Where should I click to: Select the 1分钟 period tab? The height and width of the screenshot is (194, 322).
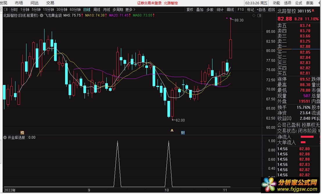pyautogui.click(x=25, y=10)
